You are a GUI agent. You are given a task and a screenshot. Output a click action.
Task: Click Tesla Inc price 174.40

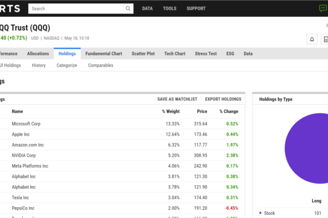click(x=201, y=197)
